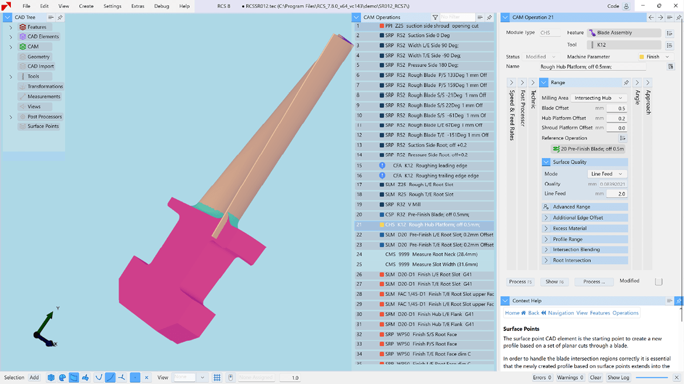Open the Milling Area dropdown
Viewport: 684px width, 384px height.
598,98
